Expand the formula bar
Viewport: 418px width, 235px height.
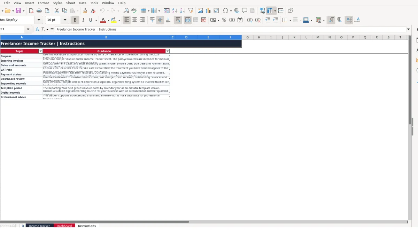tap(408, 30)
